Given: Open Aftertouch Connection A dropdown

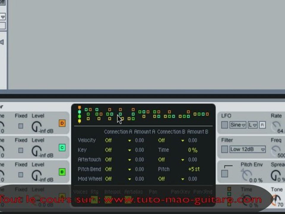Looking at the screenshot, I should click(x=118, y=160).
